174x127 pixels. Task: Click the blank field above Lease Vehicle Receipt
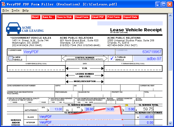[x=130, y=23]
